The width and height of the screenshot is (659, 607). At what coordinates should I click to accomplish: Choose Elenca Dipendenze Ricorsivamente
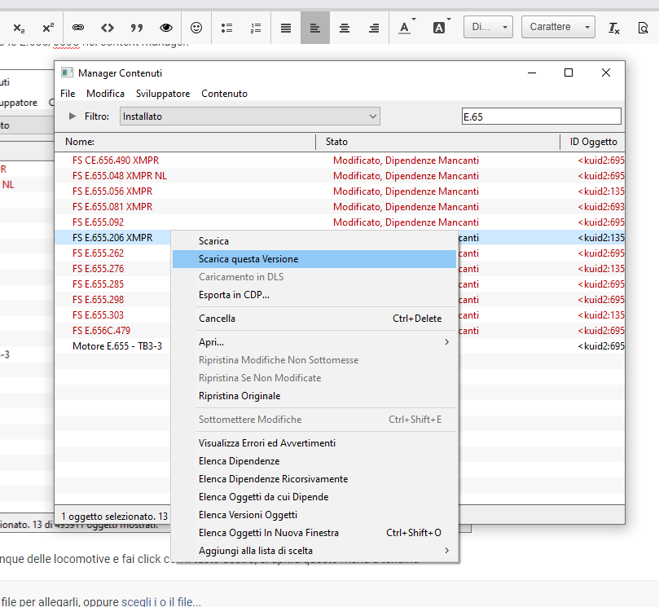click(314, 479)
